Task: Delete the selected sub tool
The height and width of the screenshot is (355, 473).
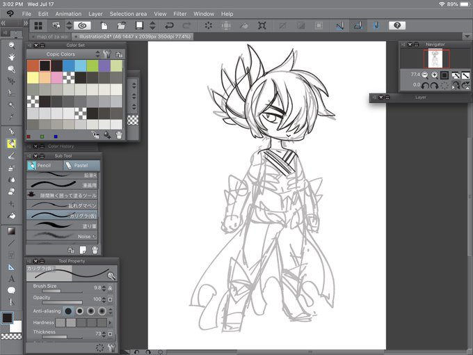Action: (95, 250)
